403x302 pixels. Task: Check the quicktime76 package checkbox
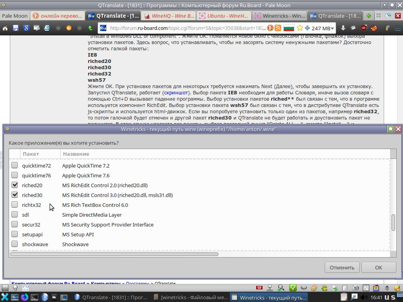click(x=15, y=175)
